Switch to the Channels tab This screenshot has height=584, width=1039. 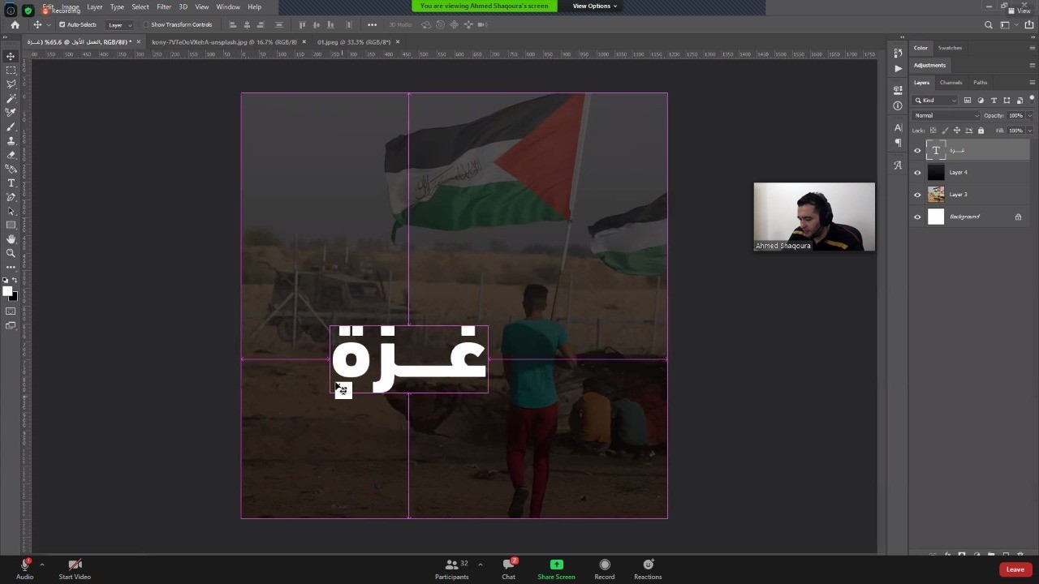click(x=951, y=83)
